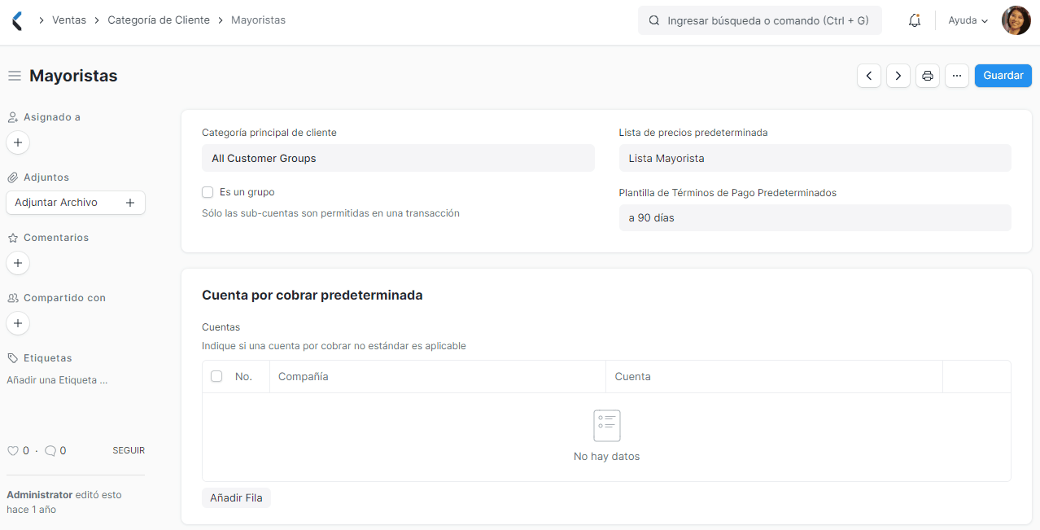The height and width of the screenshot is (530, 1040).
Task: Go to Ventas breadcrumb
Action: pos(69,20)
